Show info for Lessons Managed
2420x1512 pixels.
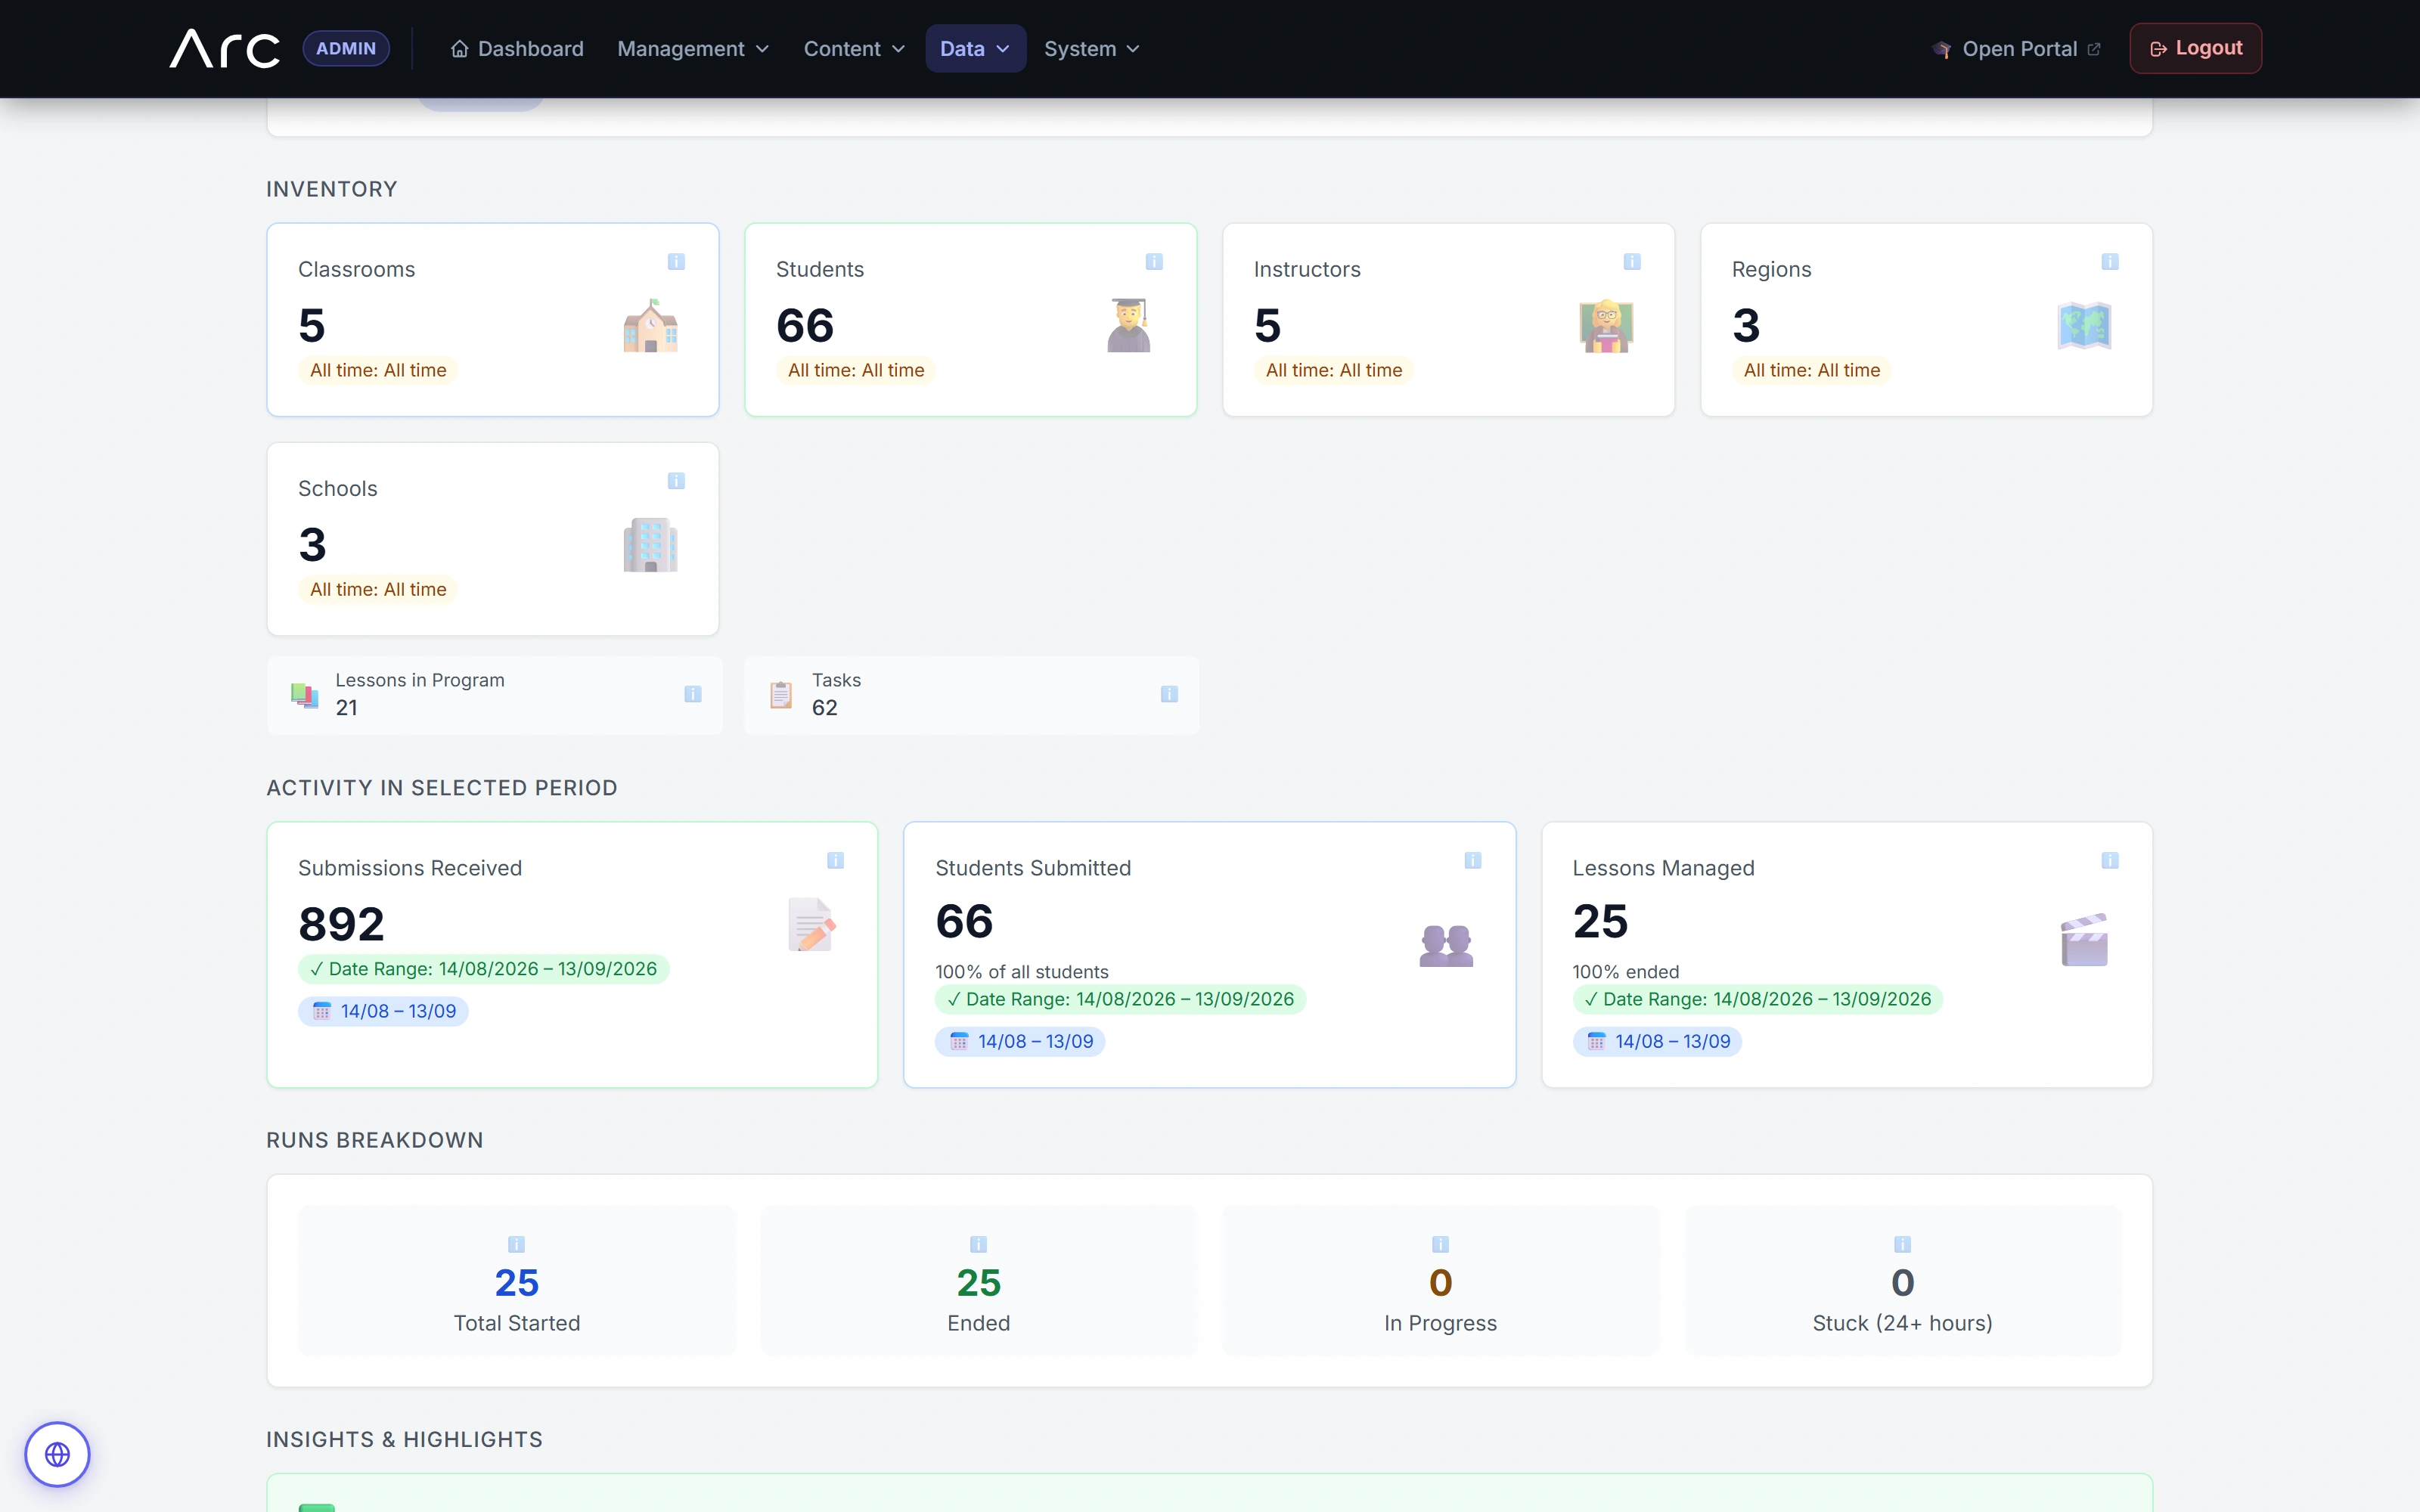2110,860
